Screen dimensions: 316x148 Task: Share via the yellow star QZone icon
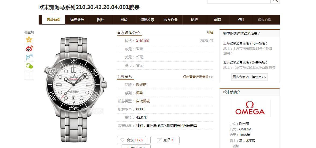29,39
